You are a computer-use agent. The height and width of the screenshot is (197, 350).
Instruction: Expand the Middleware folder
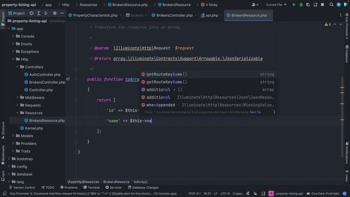(x=17, y=97)
